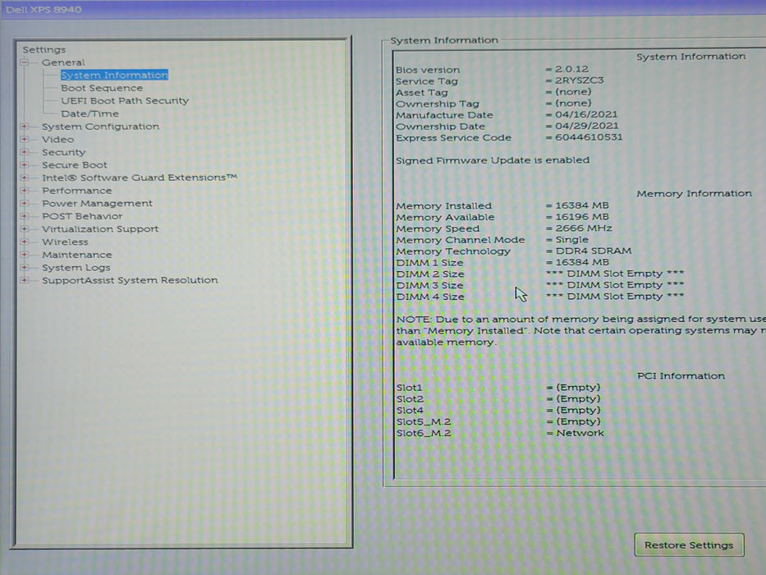Open the Date/Time settings

(89, 113)
